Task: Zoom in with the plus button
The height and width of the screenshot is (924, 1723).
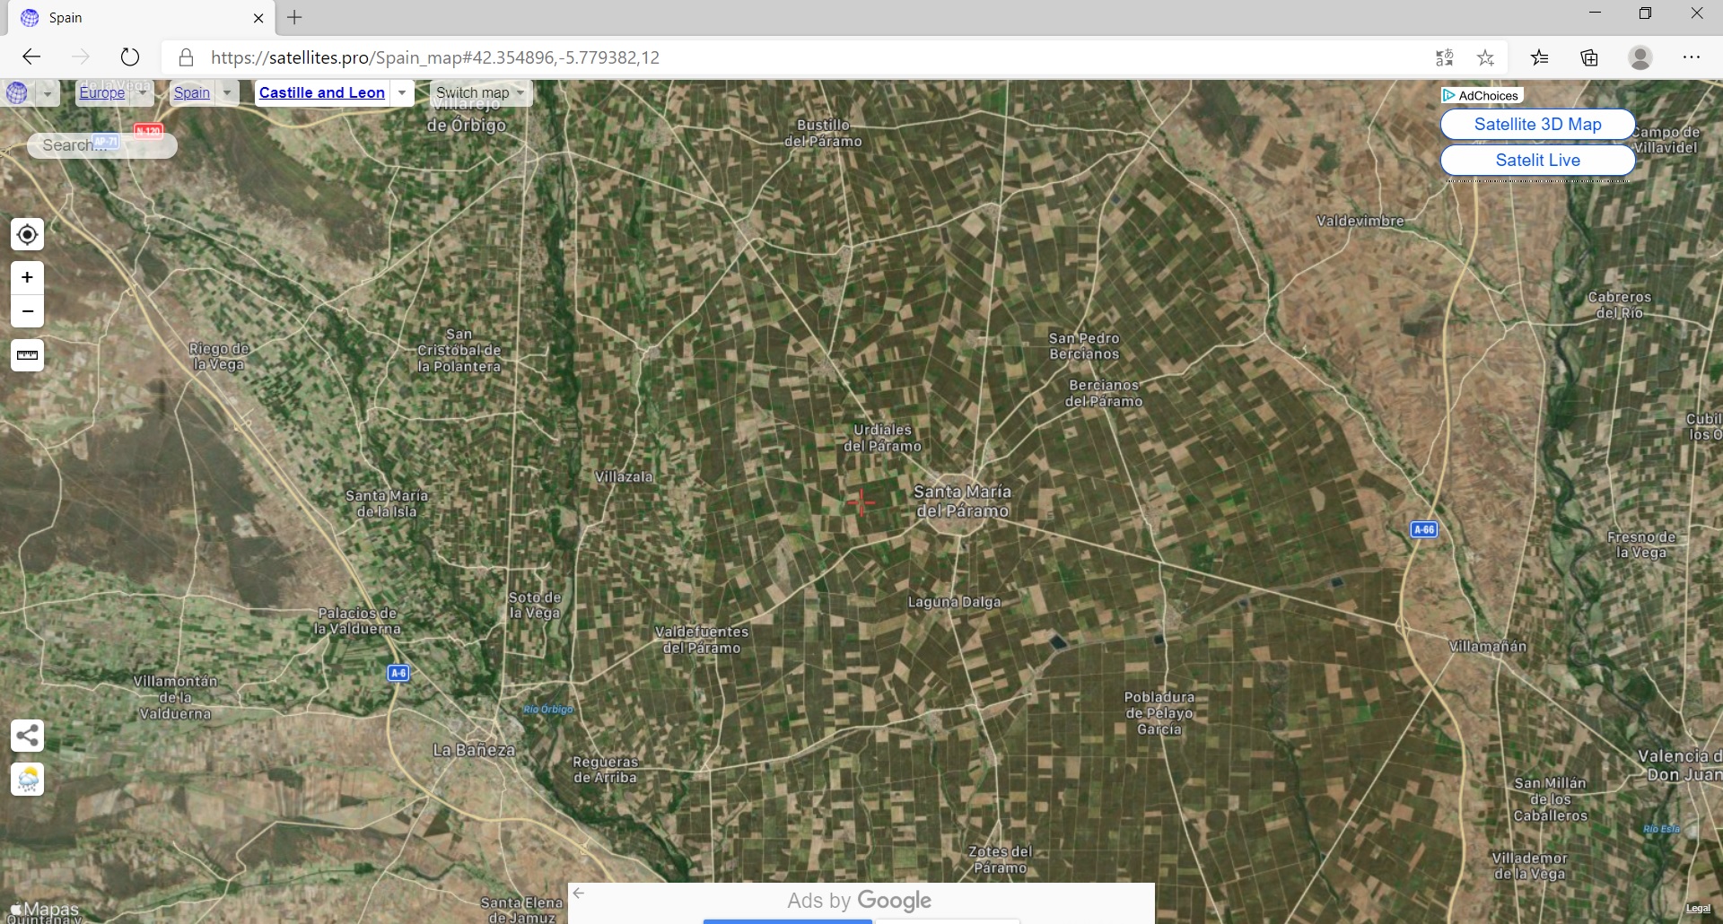Action: pyautogui.click(x=27, y=277)
